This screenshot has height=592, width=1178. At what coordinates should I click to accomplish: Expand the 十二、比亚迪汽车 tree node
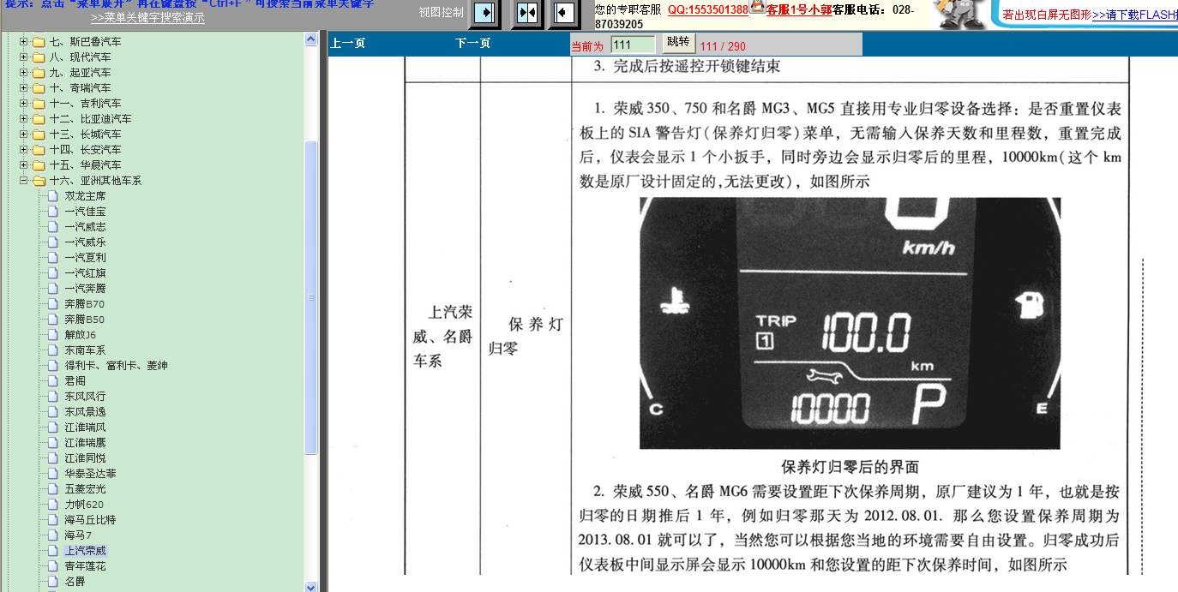(24, 119)
